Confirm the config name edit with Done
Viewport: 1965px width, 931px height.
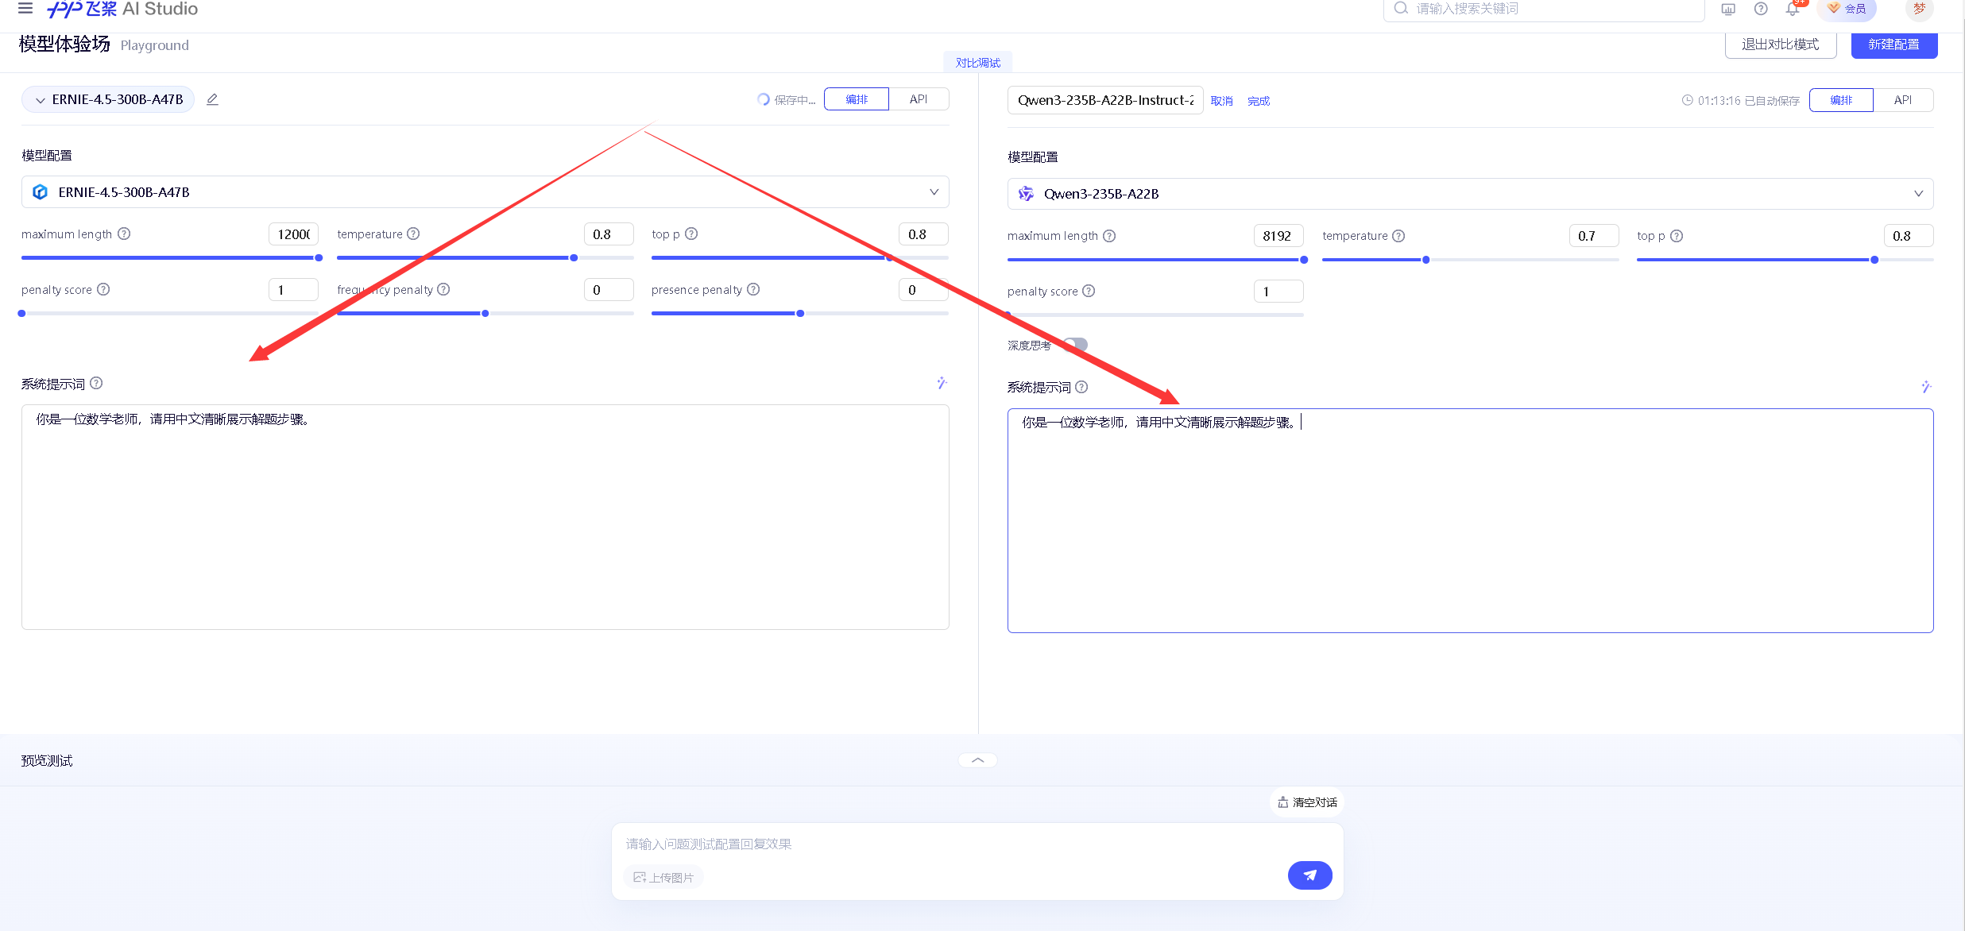(x=1259, y=101)
